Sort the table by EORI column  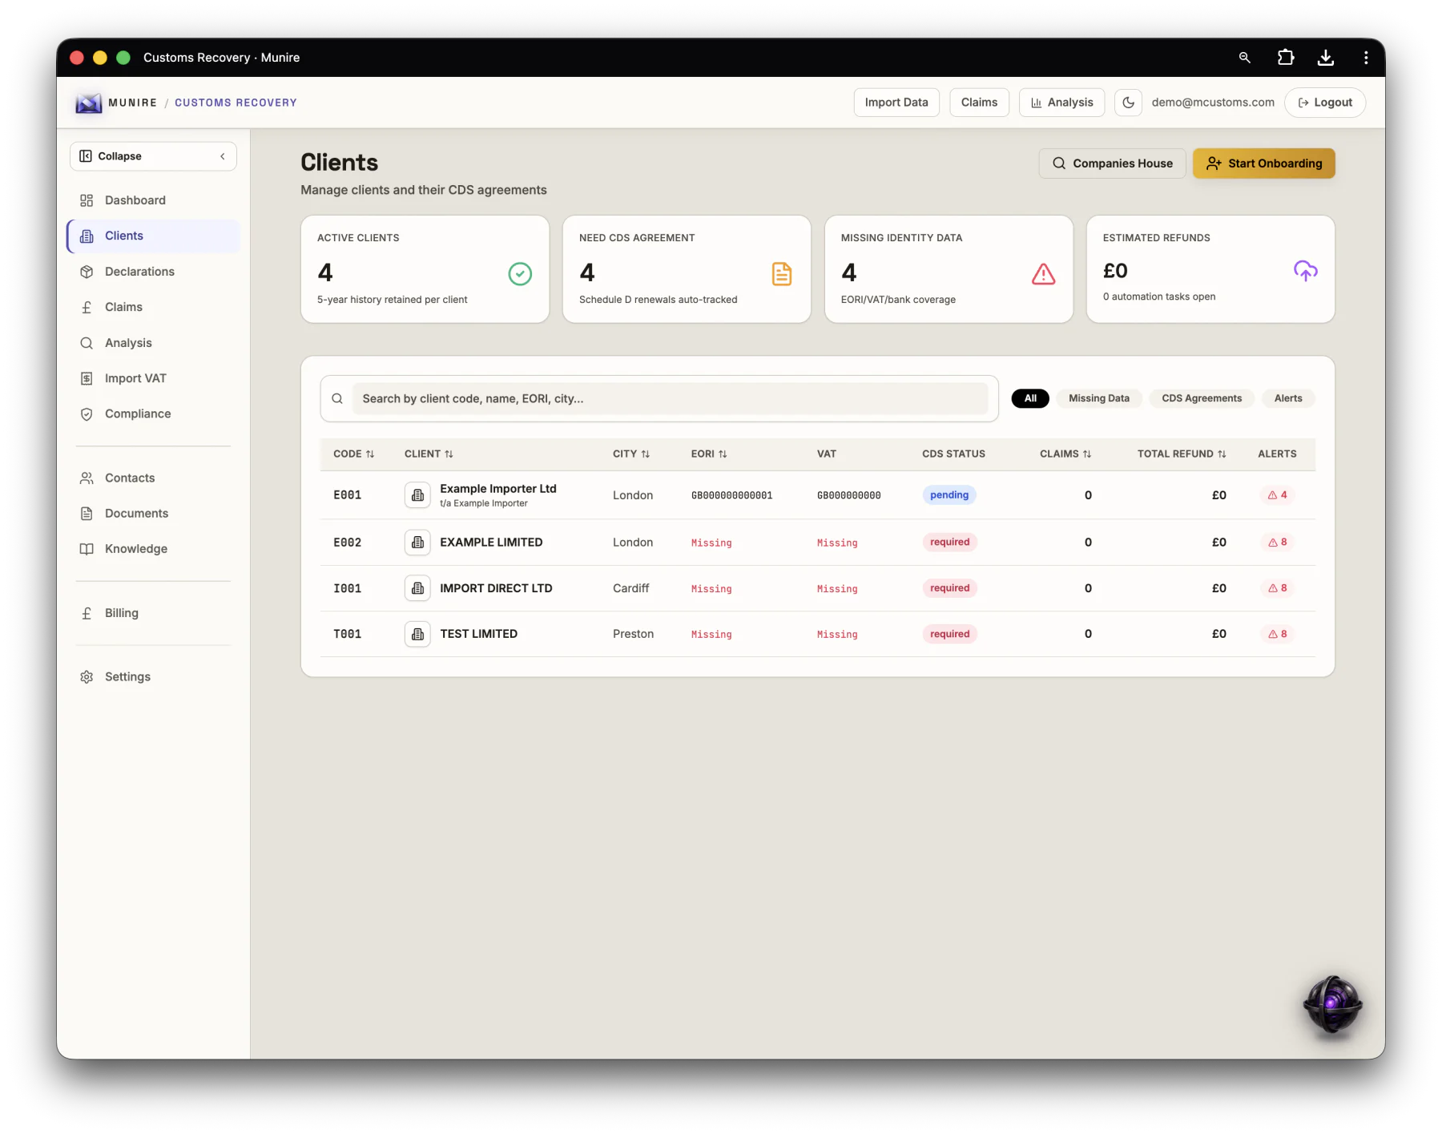pyautogui.click(x=709, y=454)
